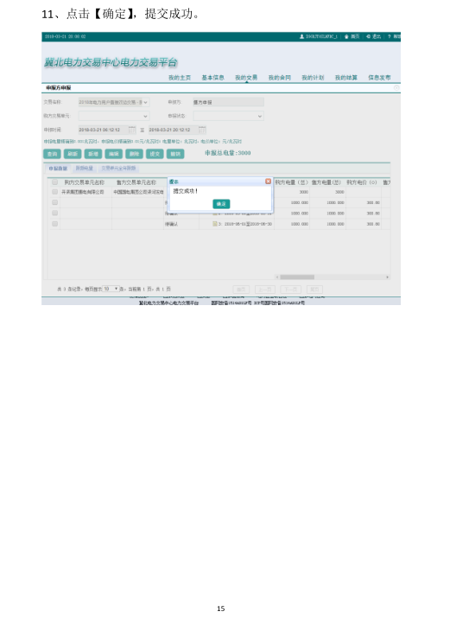Open the start date calendar picker icon
Viewport: 450px width, 618px height.
(x=132, y=130)
